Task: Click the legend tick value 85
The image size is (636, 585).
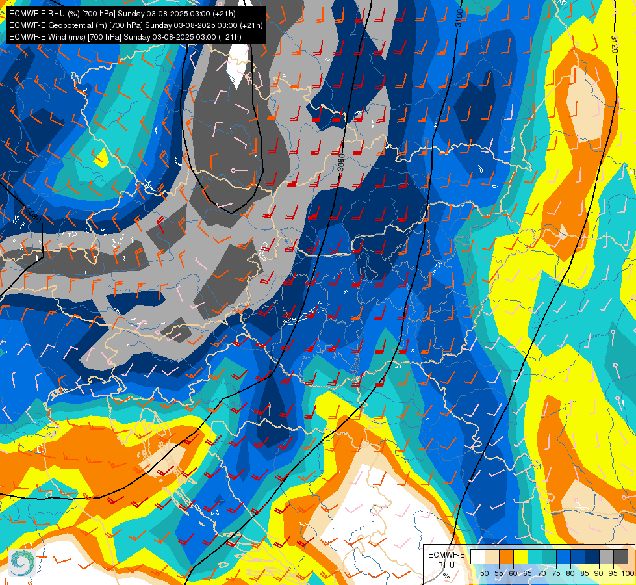Action: click(x=585, y=573)
